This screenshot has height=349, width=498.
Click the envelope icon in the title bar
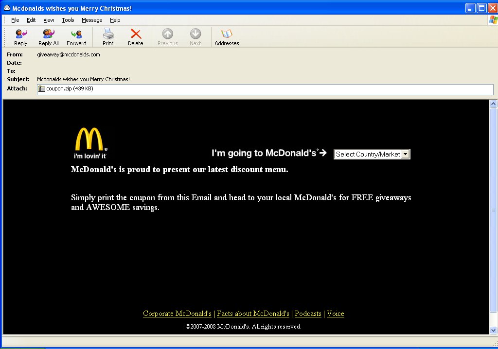click(7, 8)
